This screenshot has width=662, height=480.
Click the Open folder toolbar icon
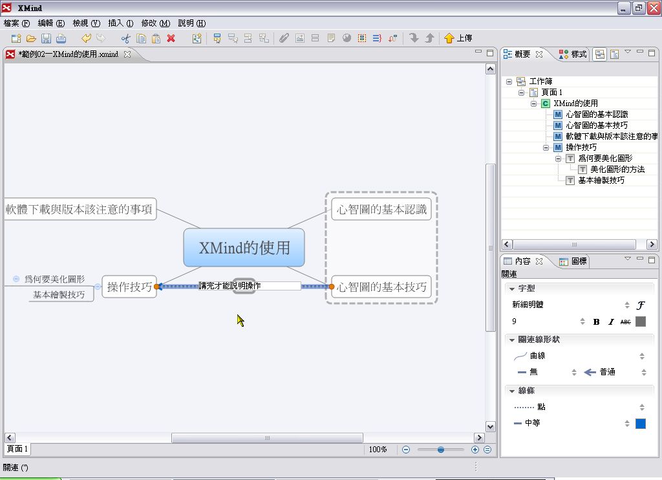point(31,38)
